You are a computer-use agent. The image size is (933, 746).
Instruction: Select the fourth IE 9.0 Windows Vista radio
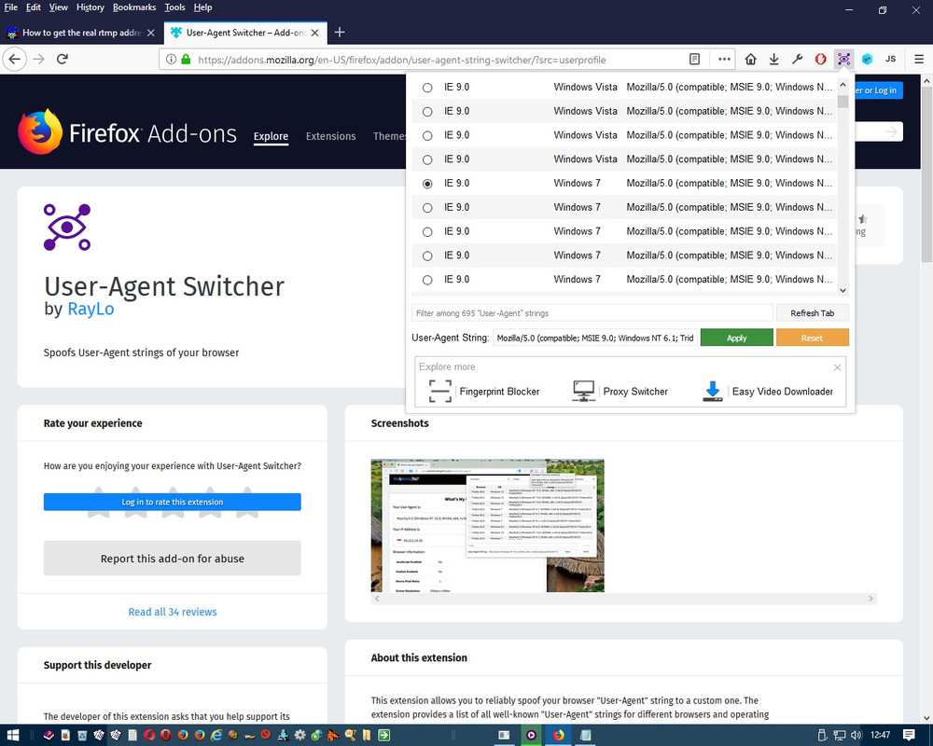coord(427,159)
